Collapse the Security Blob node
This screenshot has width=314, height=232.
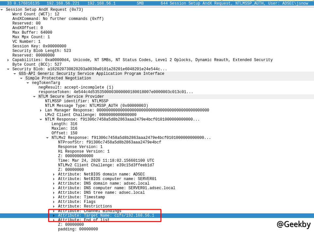[x=8, y=69]
